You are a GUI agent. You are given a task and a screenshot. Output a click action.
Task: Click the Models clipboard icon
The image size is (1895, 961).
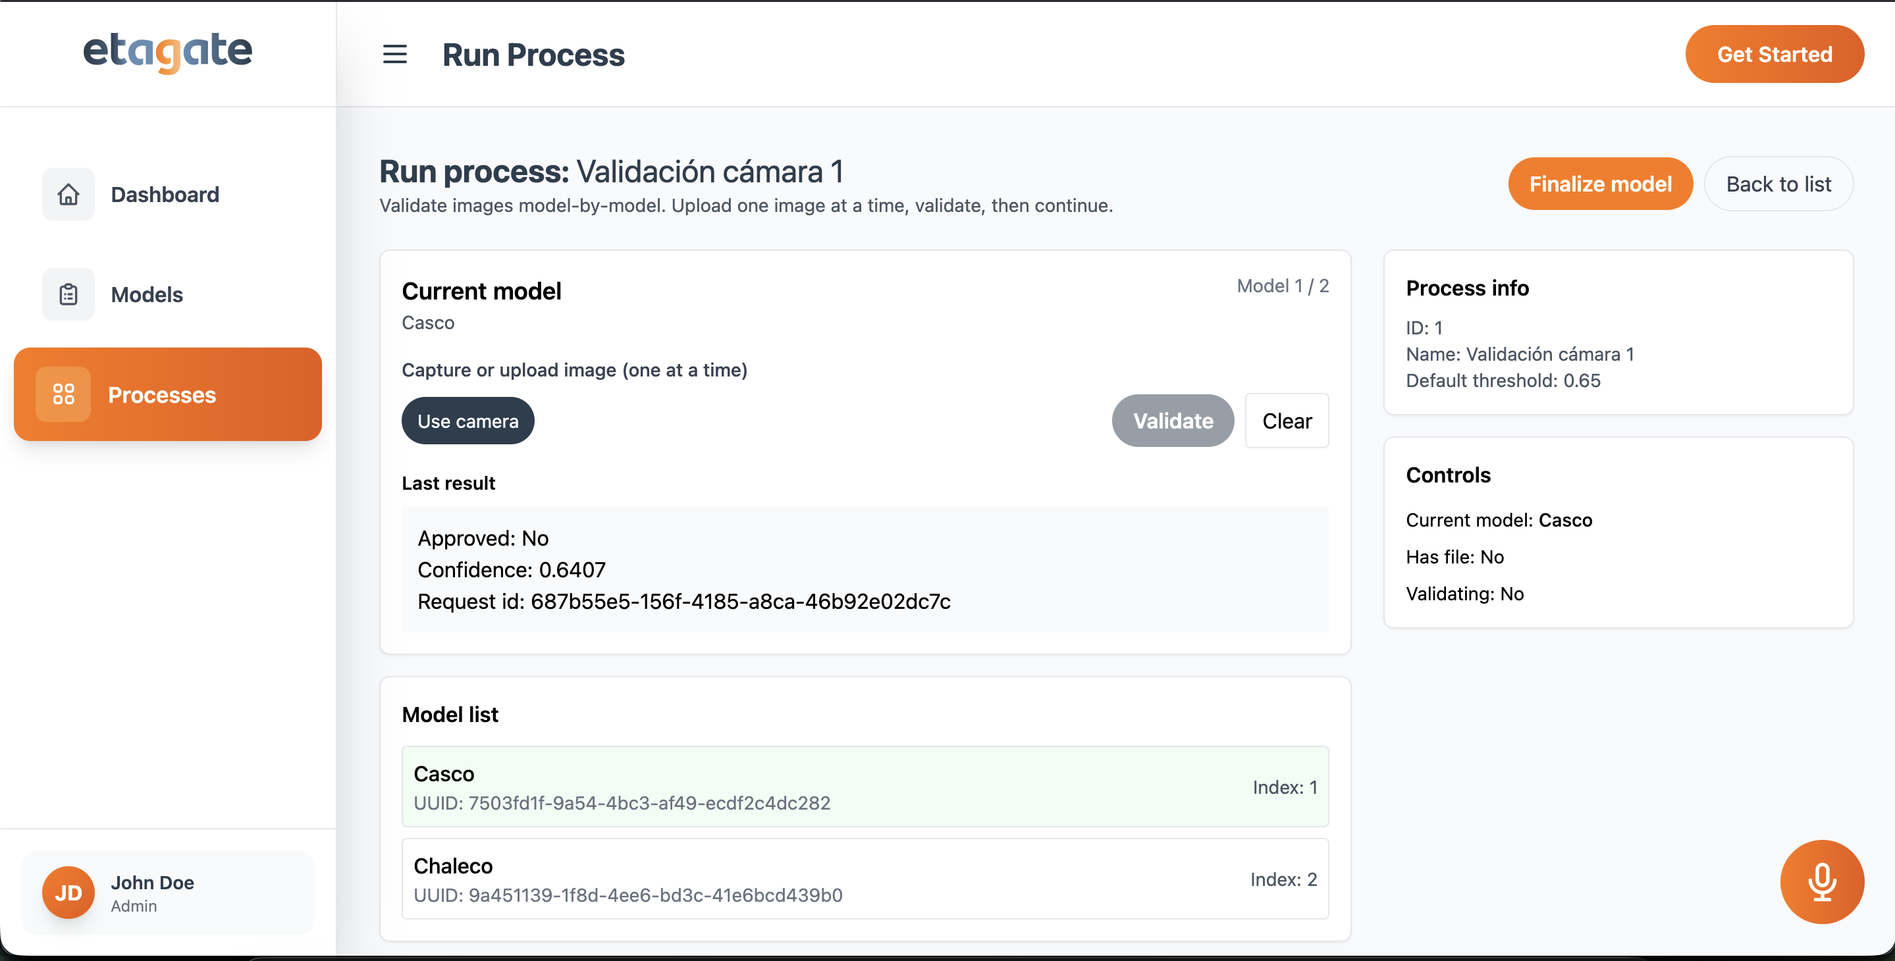tap(68, 294)
